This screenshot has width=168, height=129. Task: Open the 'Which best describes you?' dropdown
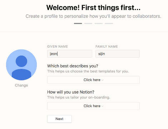pos(93,80)
